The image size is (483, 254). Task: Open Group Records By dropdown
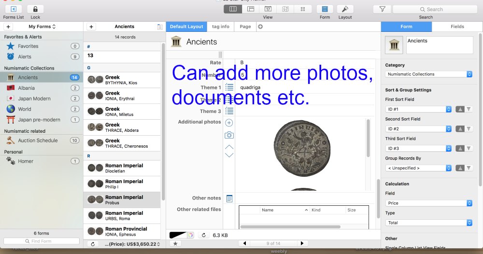pyautogui.click(x=418, y=168)
